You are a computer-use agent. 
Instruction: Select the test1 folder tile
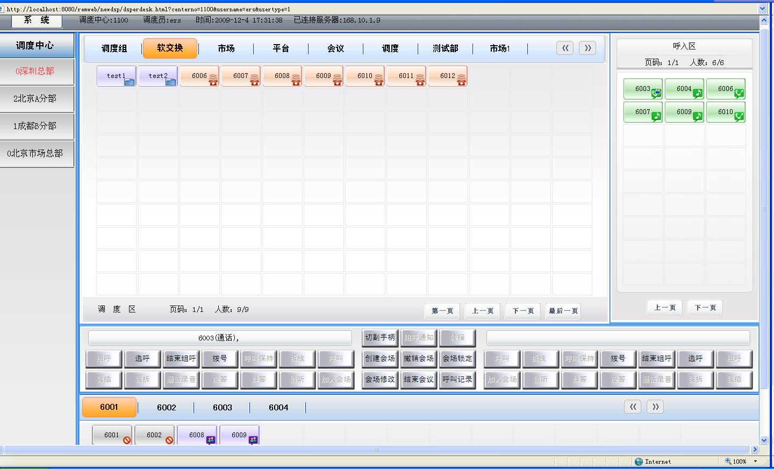[x=117, y=76]
